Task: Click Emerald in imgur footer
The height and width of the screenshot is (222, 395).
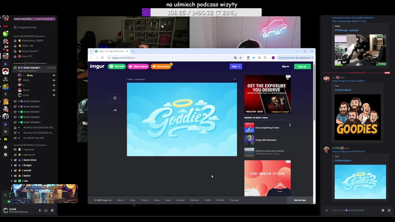Action: pos(180,200)
